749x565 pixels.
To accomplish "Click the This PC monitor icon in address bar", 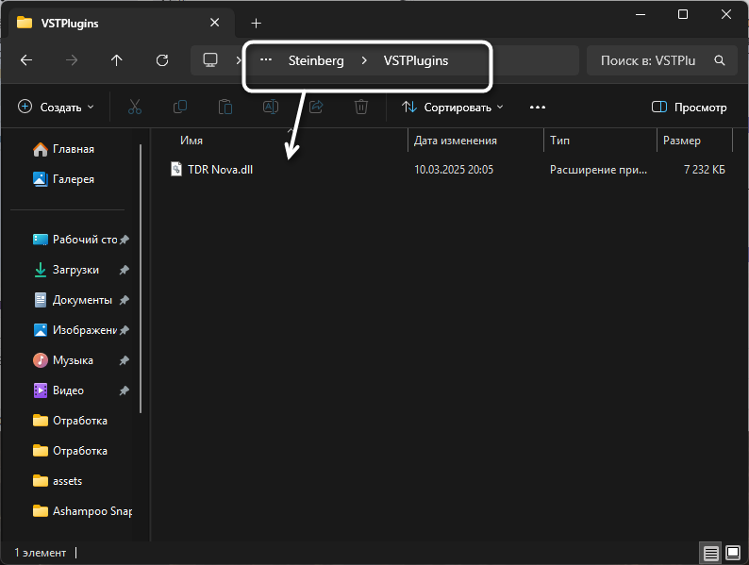I will click(210, 60).
